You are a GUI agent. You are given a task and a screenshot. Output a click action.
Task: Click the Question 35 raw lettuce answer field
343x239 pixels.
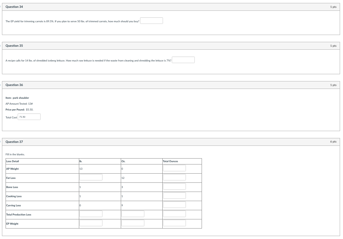pyautogui.click(x=183, y=60)
